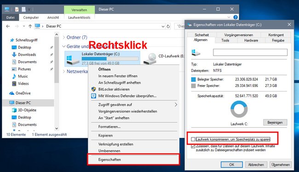Click the drive label input field
The height and width of the screenshot is (172, 299).
[x=250, y=52]
